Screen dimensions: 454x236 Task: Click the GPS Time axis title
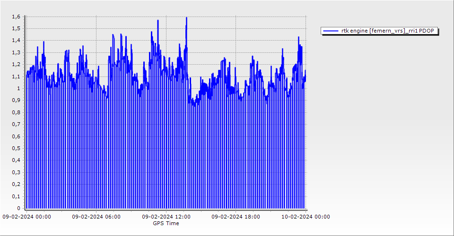tap(166, 223)
